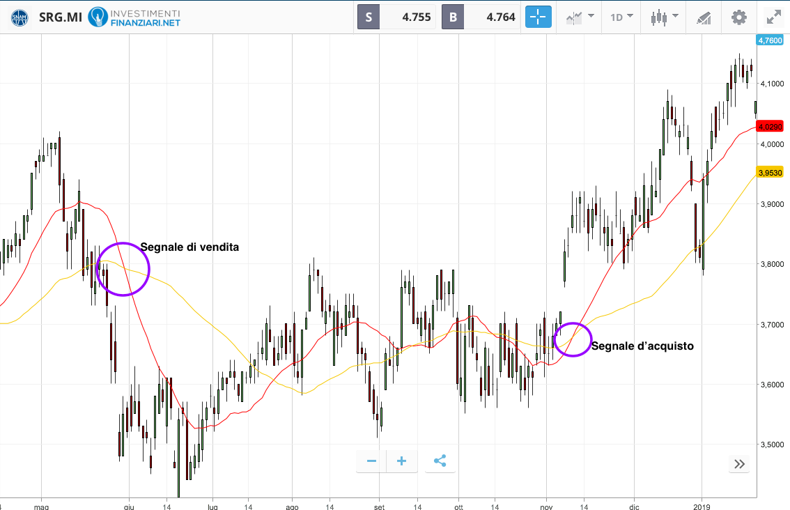790x510 pixels.
Task: Click the B buy button
Action: coord(453,17)
